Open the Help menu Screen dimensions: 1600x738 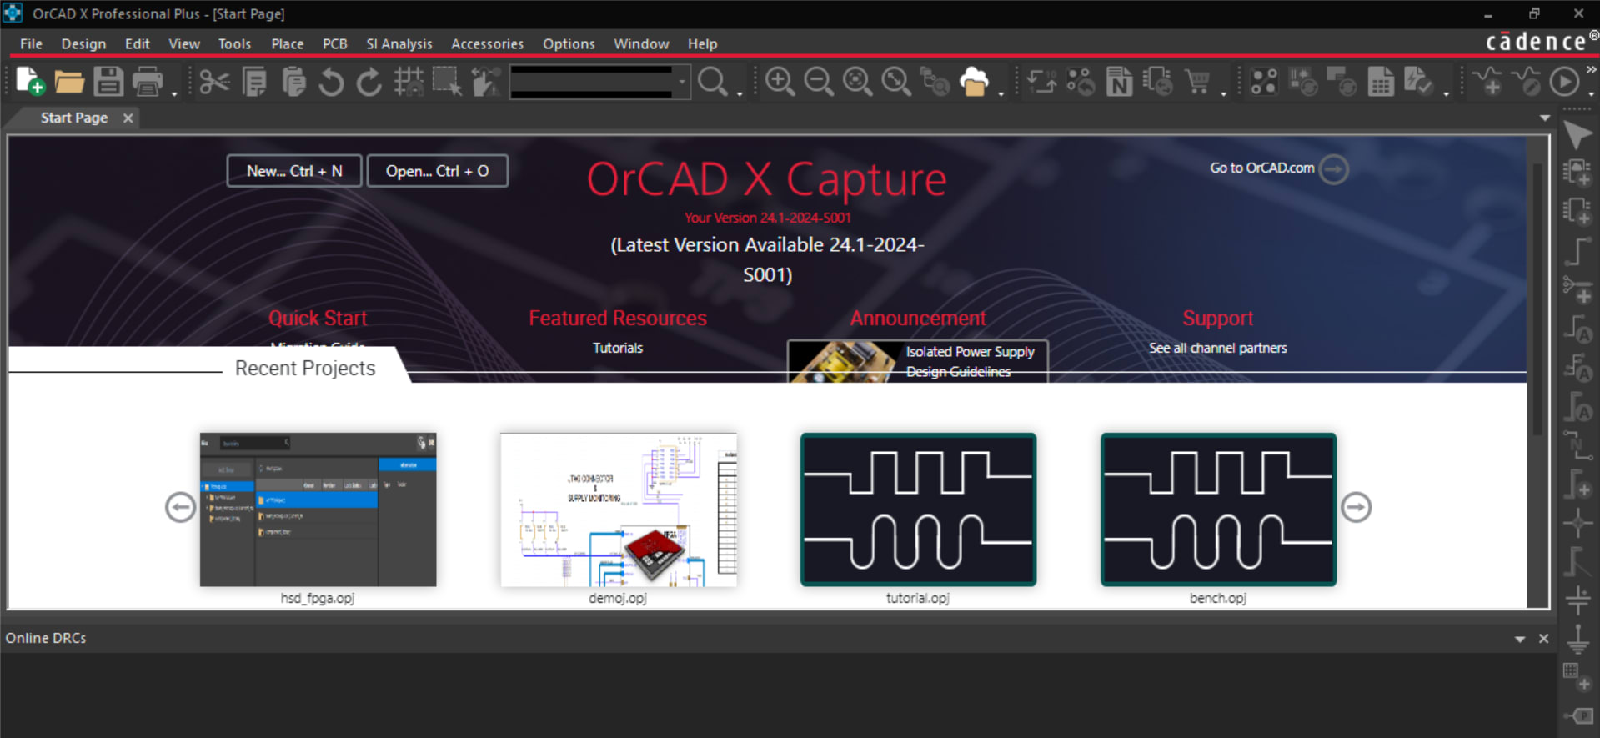click(x=702, y=43)
